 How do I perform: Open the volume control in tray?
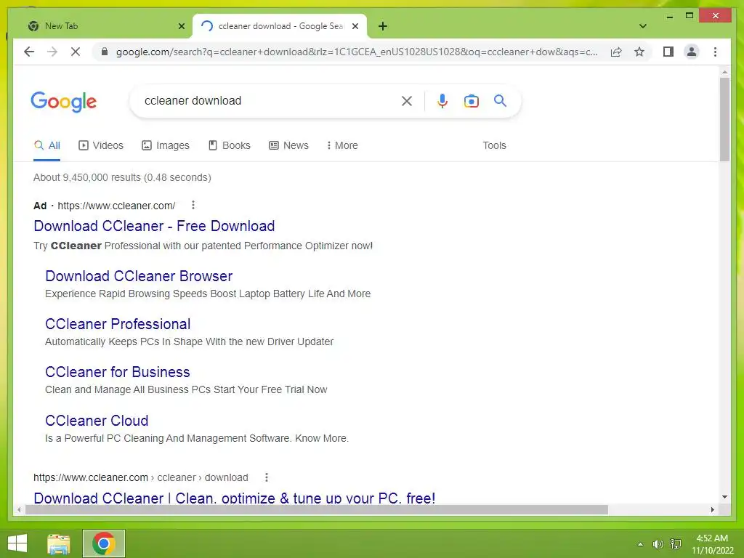point(658,544)
